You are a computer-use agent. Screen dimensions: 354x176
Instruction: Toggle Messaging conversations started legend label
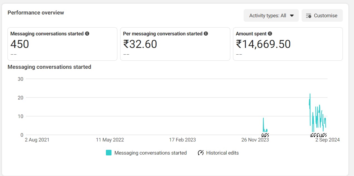151,153
